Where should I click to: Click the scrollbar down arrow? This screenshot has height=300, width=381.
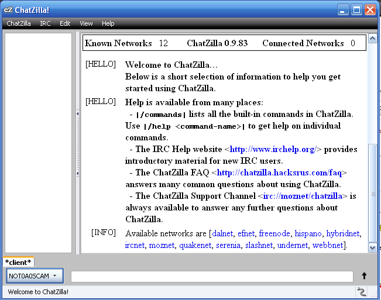(372, 248)
